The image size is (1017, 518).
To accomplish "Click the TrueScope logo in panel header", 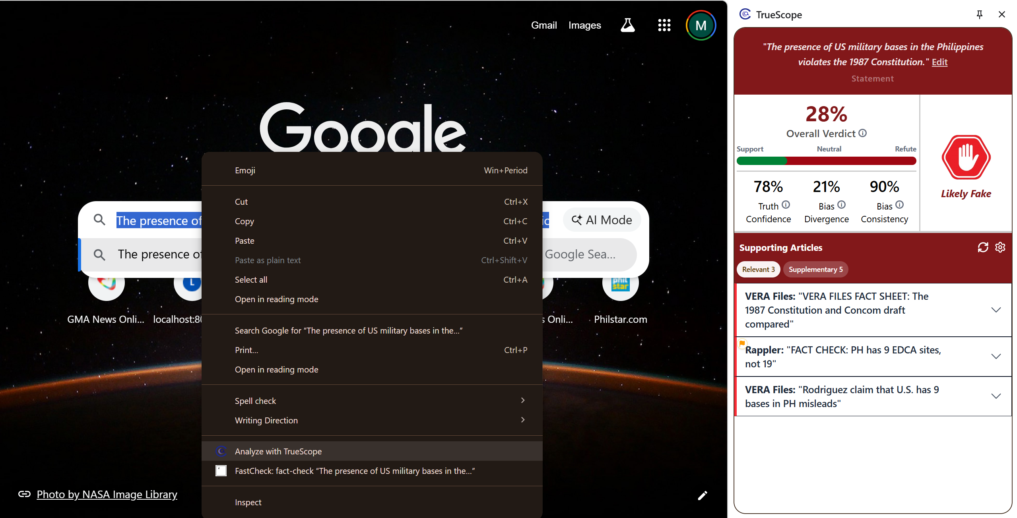I will [745, 15].
